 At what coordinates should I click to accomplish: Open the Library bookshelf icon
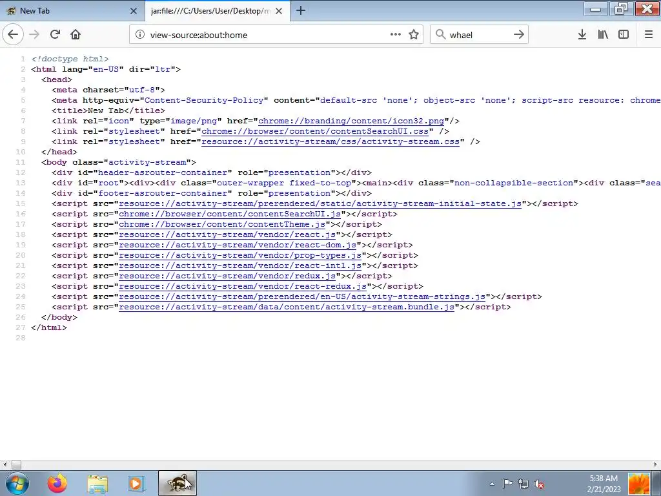coord(603,35)
